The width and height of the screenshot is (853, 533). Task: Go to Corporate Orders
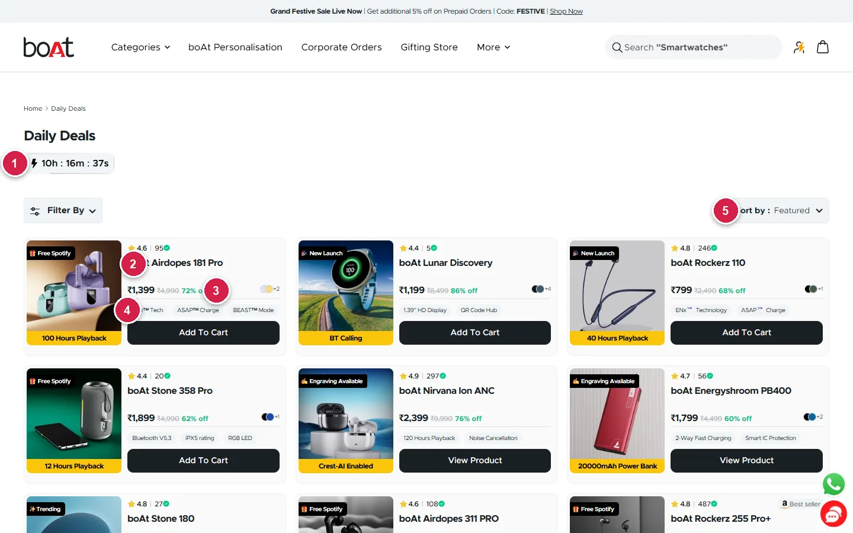(342, 47)
